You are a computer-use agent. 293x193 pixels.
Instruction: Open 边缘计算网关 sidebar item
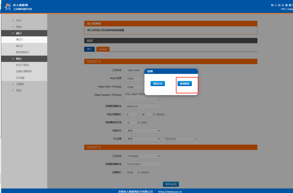click(24, 72)
